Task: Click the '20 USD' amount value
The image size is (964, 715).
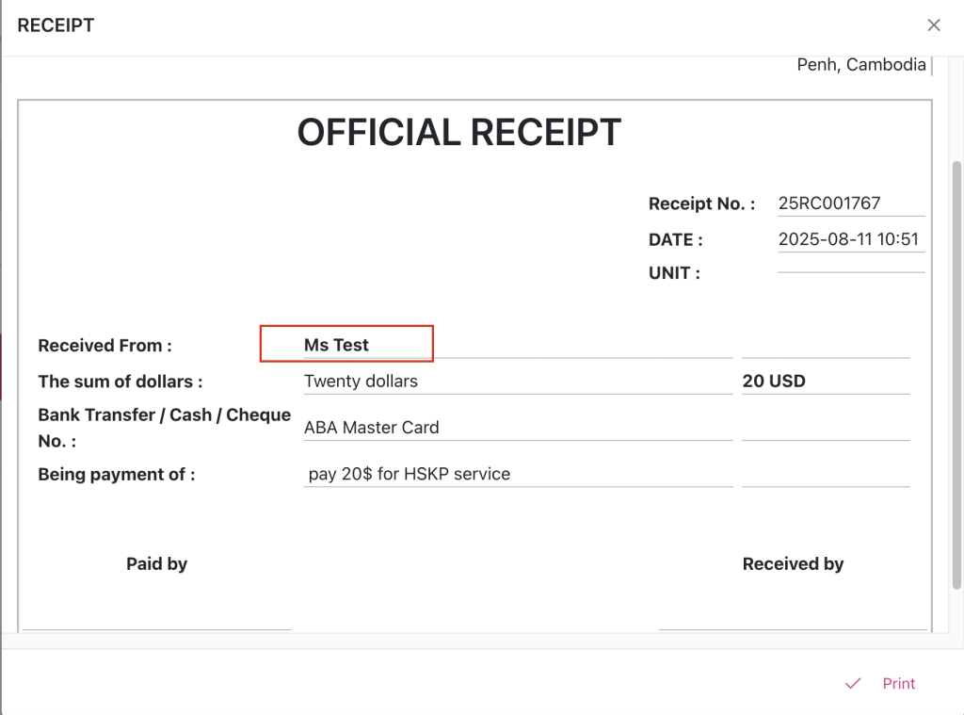Action: point(774,382)
